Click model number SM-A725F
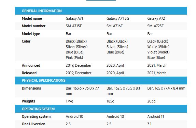 [x=155, y=26]
